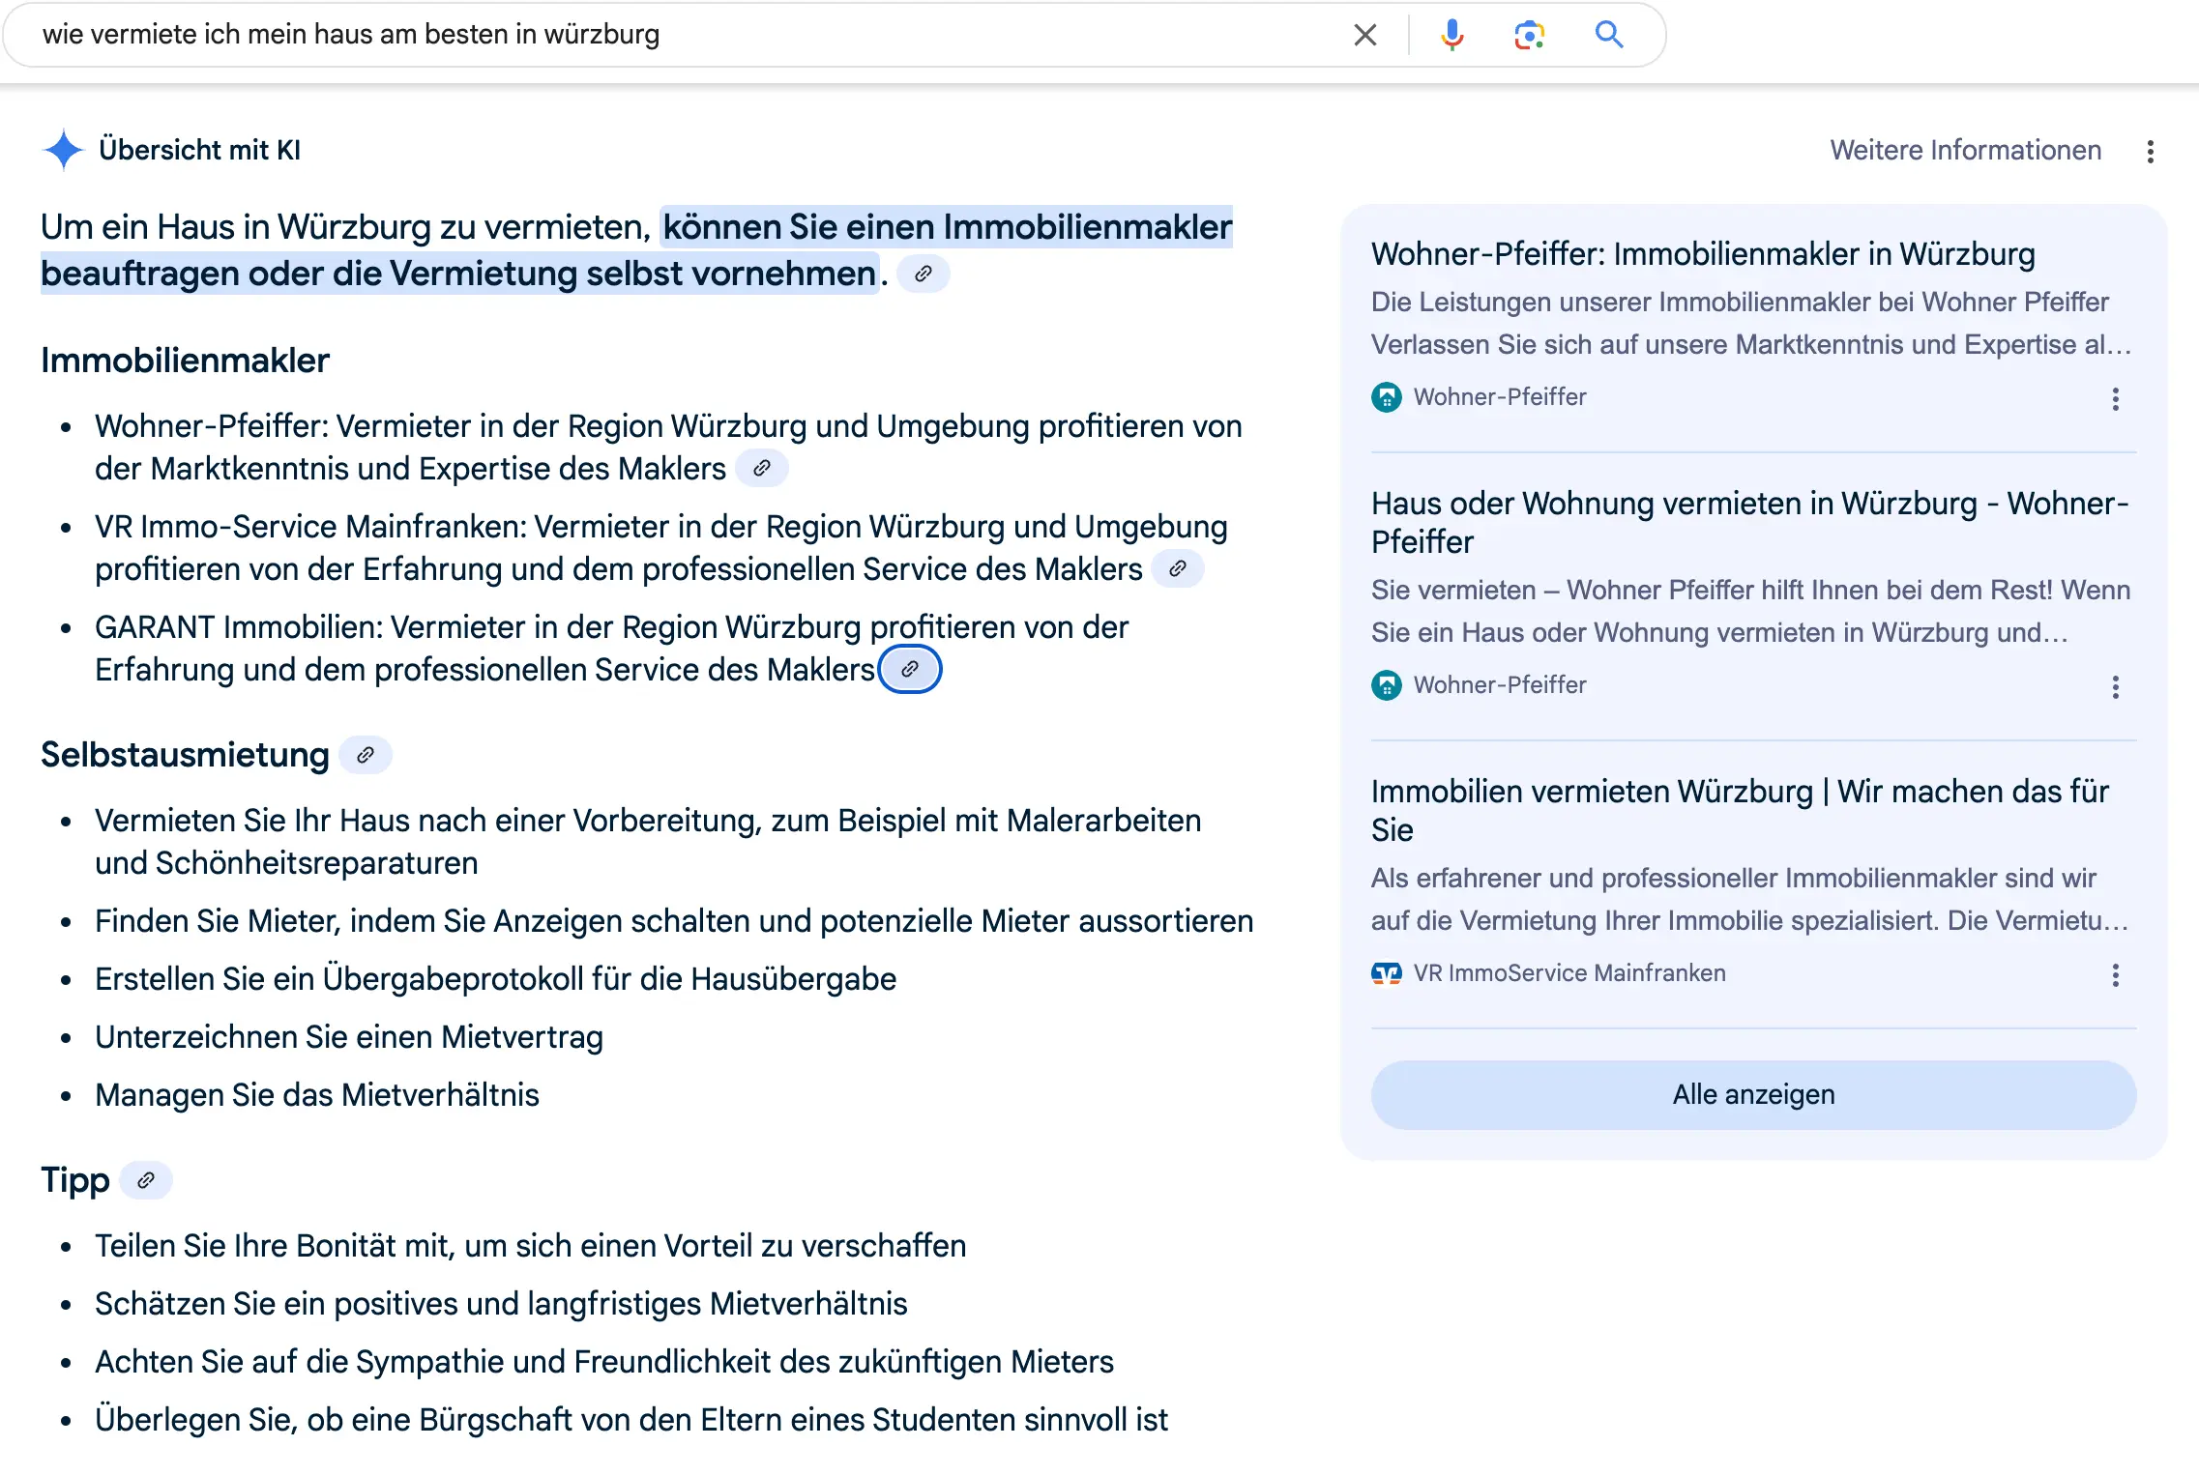Open source link icon after GARANT Immobilien bullet
This screenshot has height=1475, width=2199.
click(x=910, y=669)
